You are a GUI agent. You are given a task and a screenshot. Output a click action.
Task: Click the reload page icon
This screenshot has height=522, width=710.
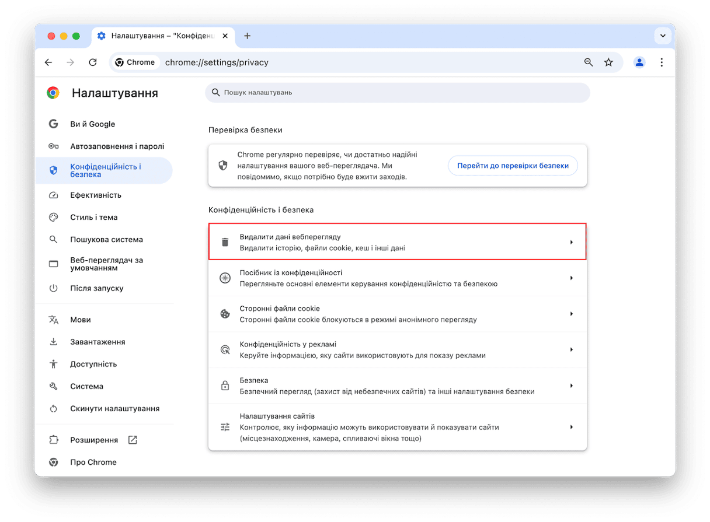93,62
